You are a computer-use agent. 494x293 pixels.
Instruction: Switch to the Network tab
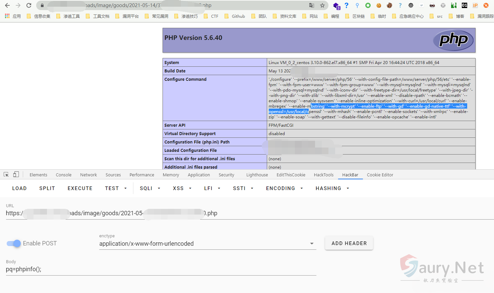coord(88,175)
